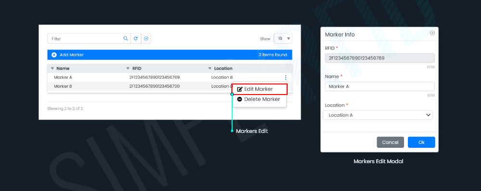Image resolution: width=481 pixels, height=191 pixels.
Task: Choose Delete Marker from the context menu
Action: (x=260, y=99)
